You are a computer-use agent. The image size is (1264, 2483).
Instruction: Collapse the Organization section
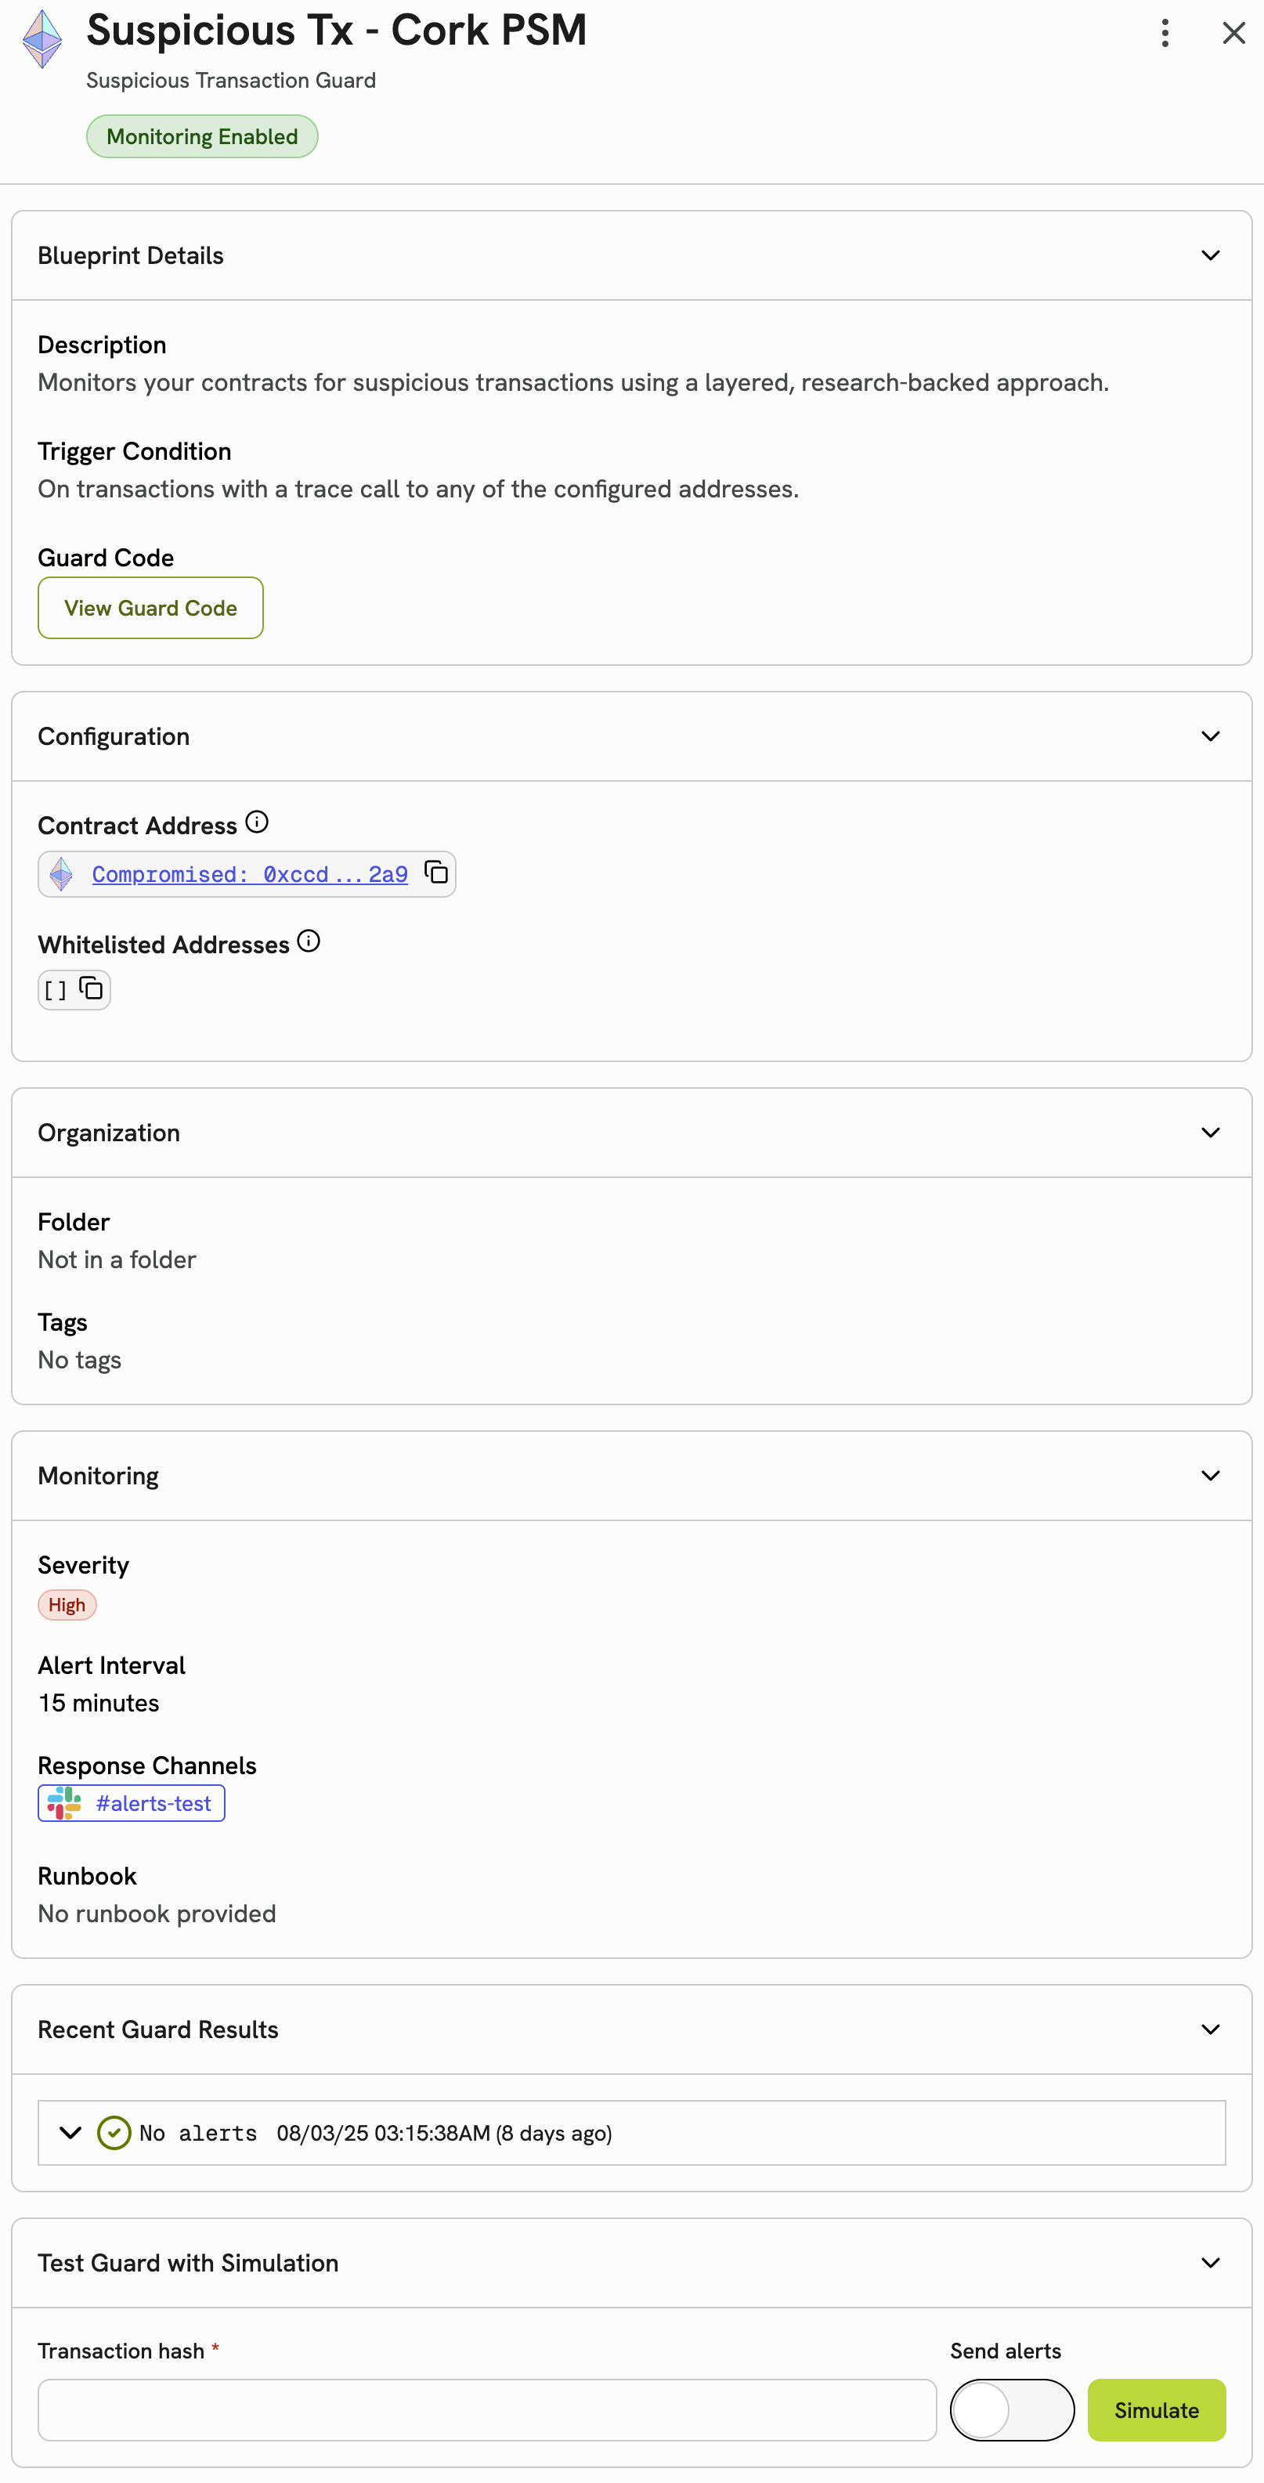pyautogui.click(x=1210, y=1133)
